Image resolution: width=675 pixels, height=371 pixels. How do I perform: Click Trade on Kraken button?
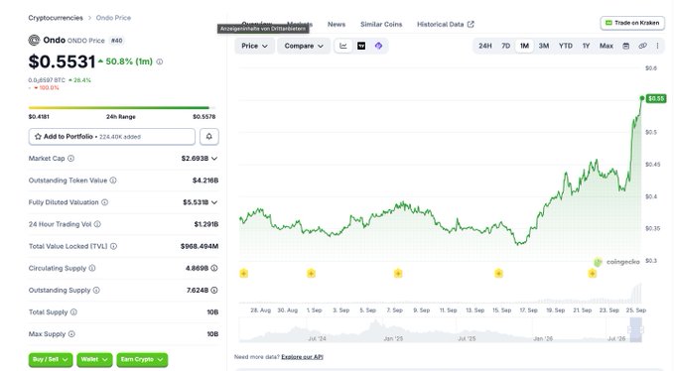[x=632, y=23]
